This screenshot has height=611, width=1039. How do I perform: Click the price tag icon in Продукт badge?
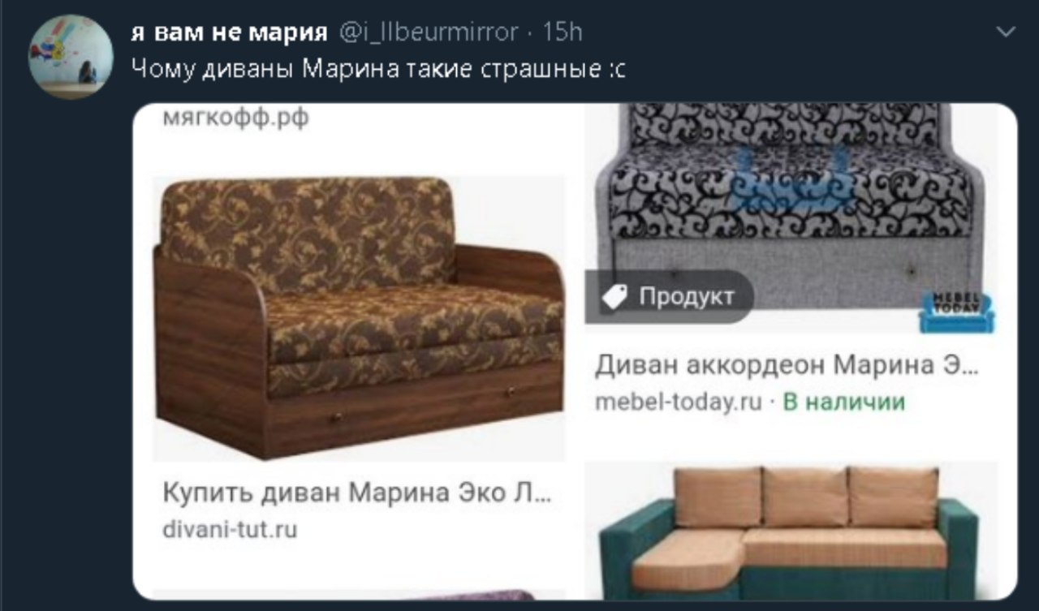pos(613,298)
